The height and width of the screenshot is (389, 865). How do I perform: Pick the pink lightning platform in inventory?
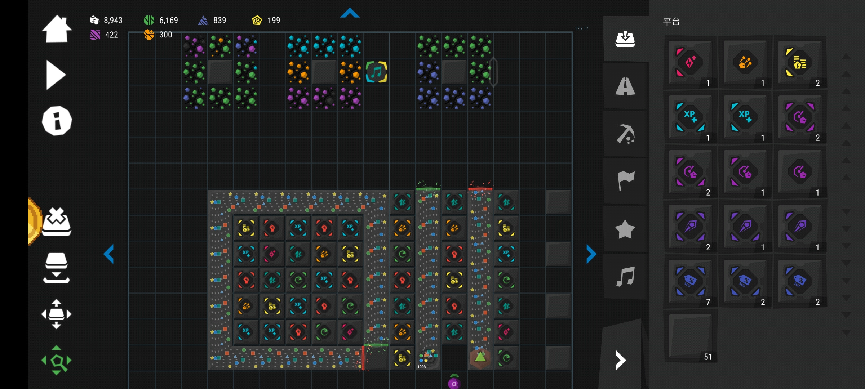click(x=690, y=62)
